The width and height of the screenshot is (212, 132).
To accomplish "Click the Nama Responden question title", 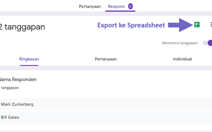I will click(18, 79).
